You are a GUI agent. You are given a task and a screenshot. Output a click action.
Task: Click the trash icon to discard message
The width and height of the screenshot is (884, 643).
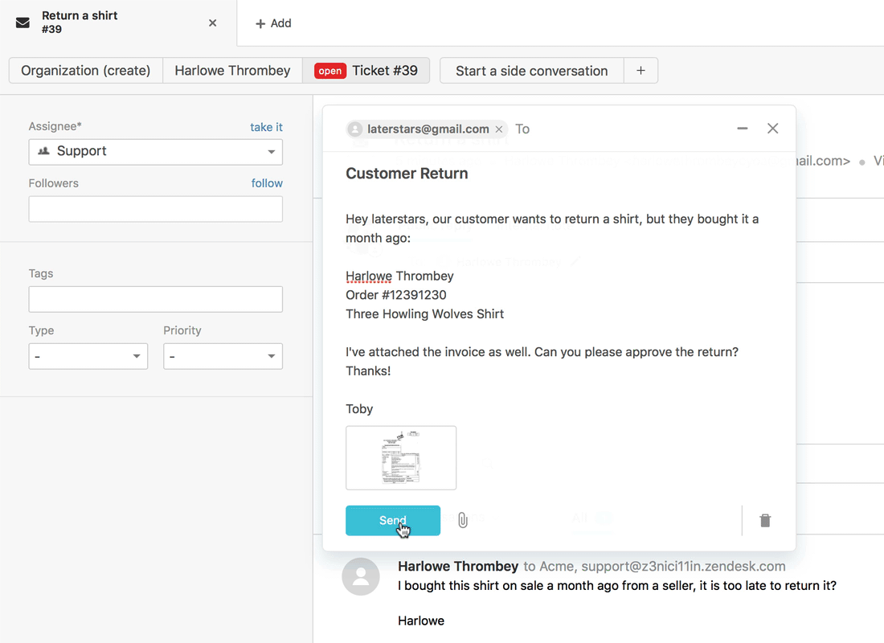coord(765,521)
